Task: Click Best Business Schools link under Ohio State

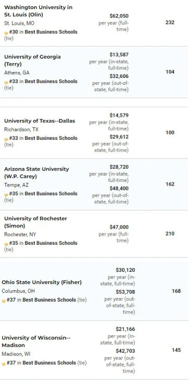Action: click(49, 300)
